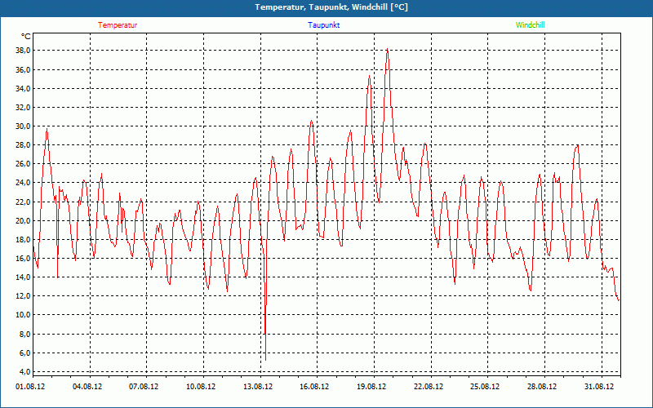Click the 34,0 y-axis value
This screenshot has height=408, width=653.
coord(23,88)
